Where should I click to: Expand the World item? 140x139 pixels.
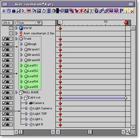coord(17,28)
